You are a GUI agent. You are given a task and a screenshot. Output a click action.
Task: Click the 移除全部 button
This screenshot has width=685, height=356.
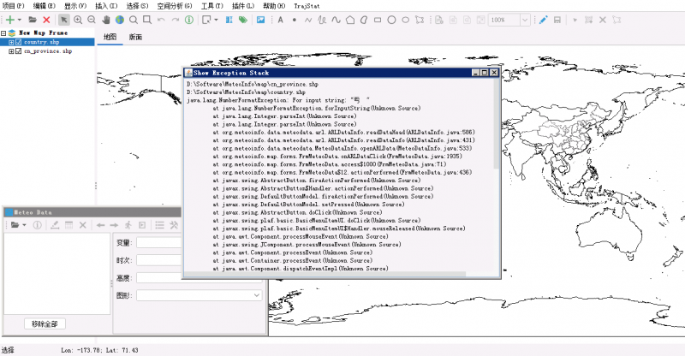(46, 323)
